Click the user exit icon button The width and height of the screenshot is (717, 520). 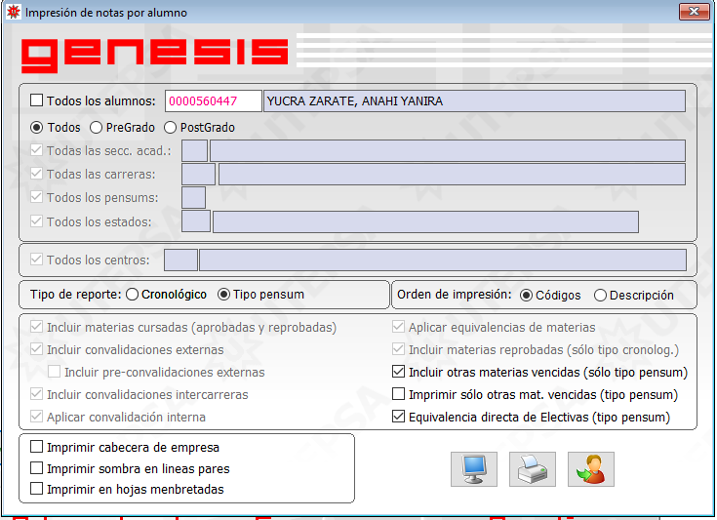(x=591, y=469)
